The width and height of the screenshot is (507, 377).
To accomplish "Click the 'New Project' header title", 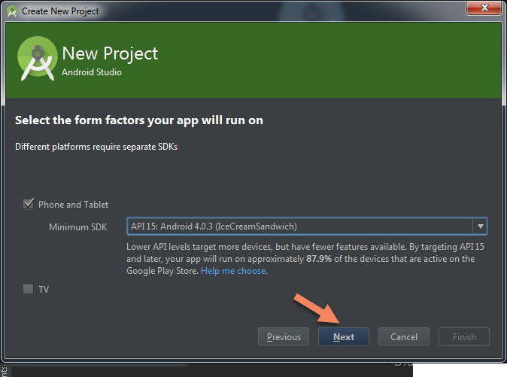I will 110,54.
